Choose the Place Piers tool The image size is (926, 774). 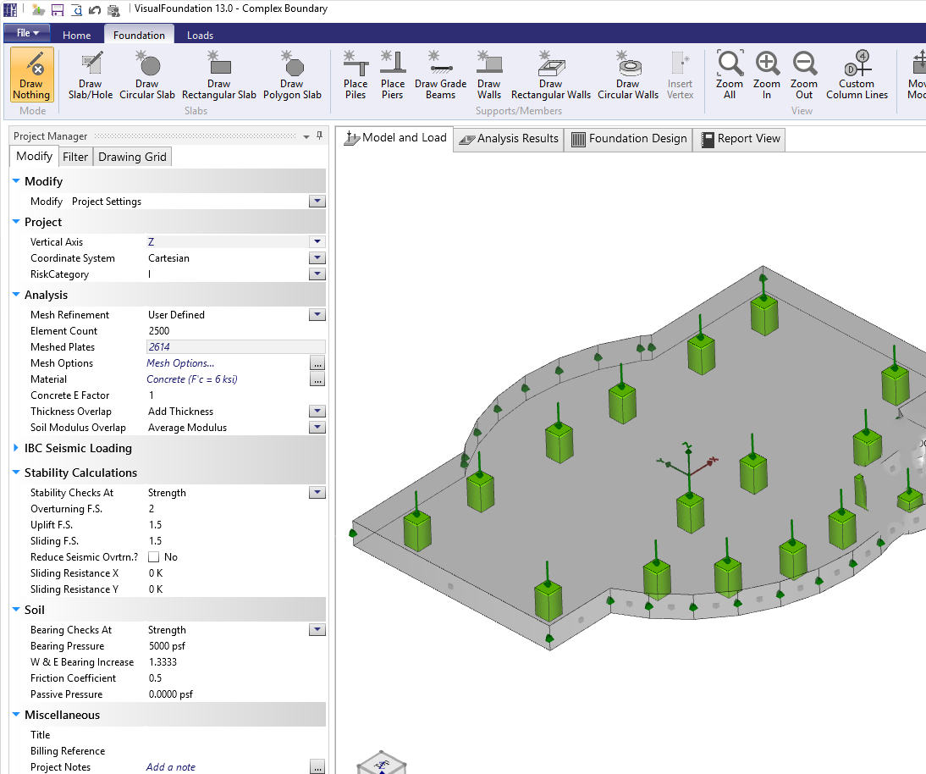click(x=393, y=75)
